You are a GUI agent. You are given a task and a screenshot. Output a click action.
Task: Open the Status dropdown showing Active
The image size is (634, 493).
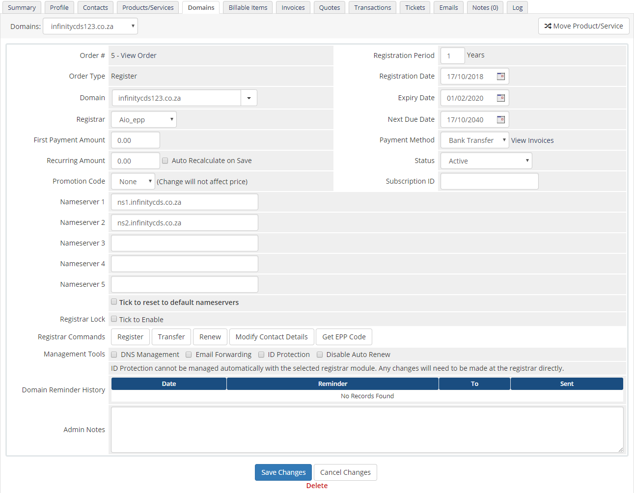[x=486, y=161]
